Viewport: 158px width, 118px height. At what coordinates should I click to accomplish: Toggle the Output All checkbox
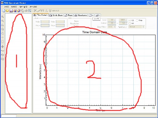[x=130, y=23]
